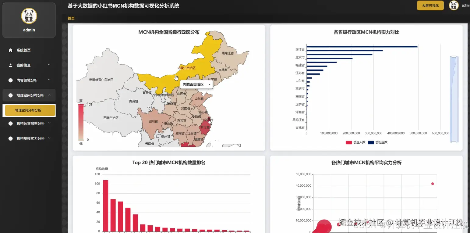Switch to the 首页 tab
470x233 pixels.
tap(71, 18)
